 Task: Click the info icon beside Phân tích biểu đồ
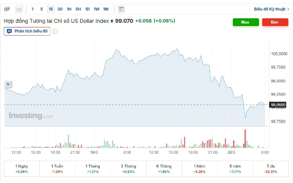pos(55,31)
